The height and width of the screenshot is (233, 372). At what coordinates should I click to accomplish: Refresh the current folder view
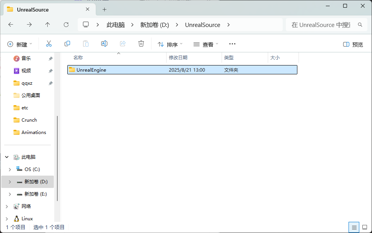tap(66, 25)
